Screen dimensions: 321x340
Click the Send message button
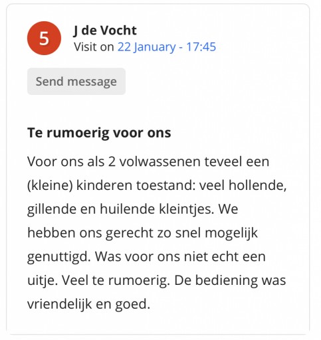[76, 82]
